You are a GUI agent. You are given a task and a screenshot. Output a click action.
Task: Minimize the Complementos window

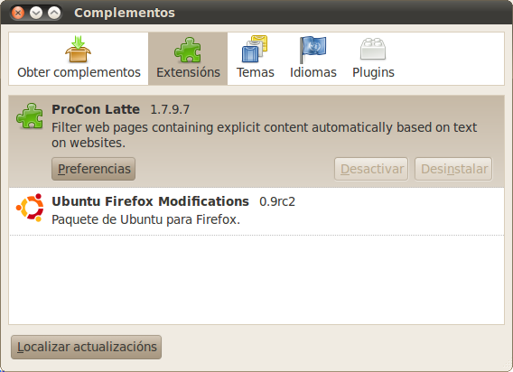tap(36, 13)
